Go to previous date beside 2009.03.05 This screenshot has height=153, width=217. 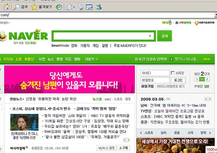point(206,99)
